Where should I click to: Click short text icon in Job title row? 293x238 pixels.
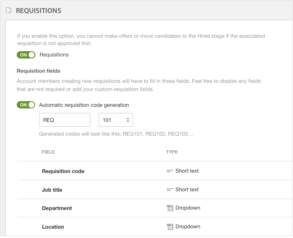click(170, 190)
